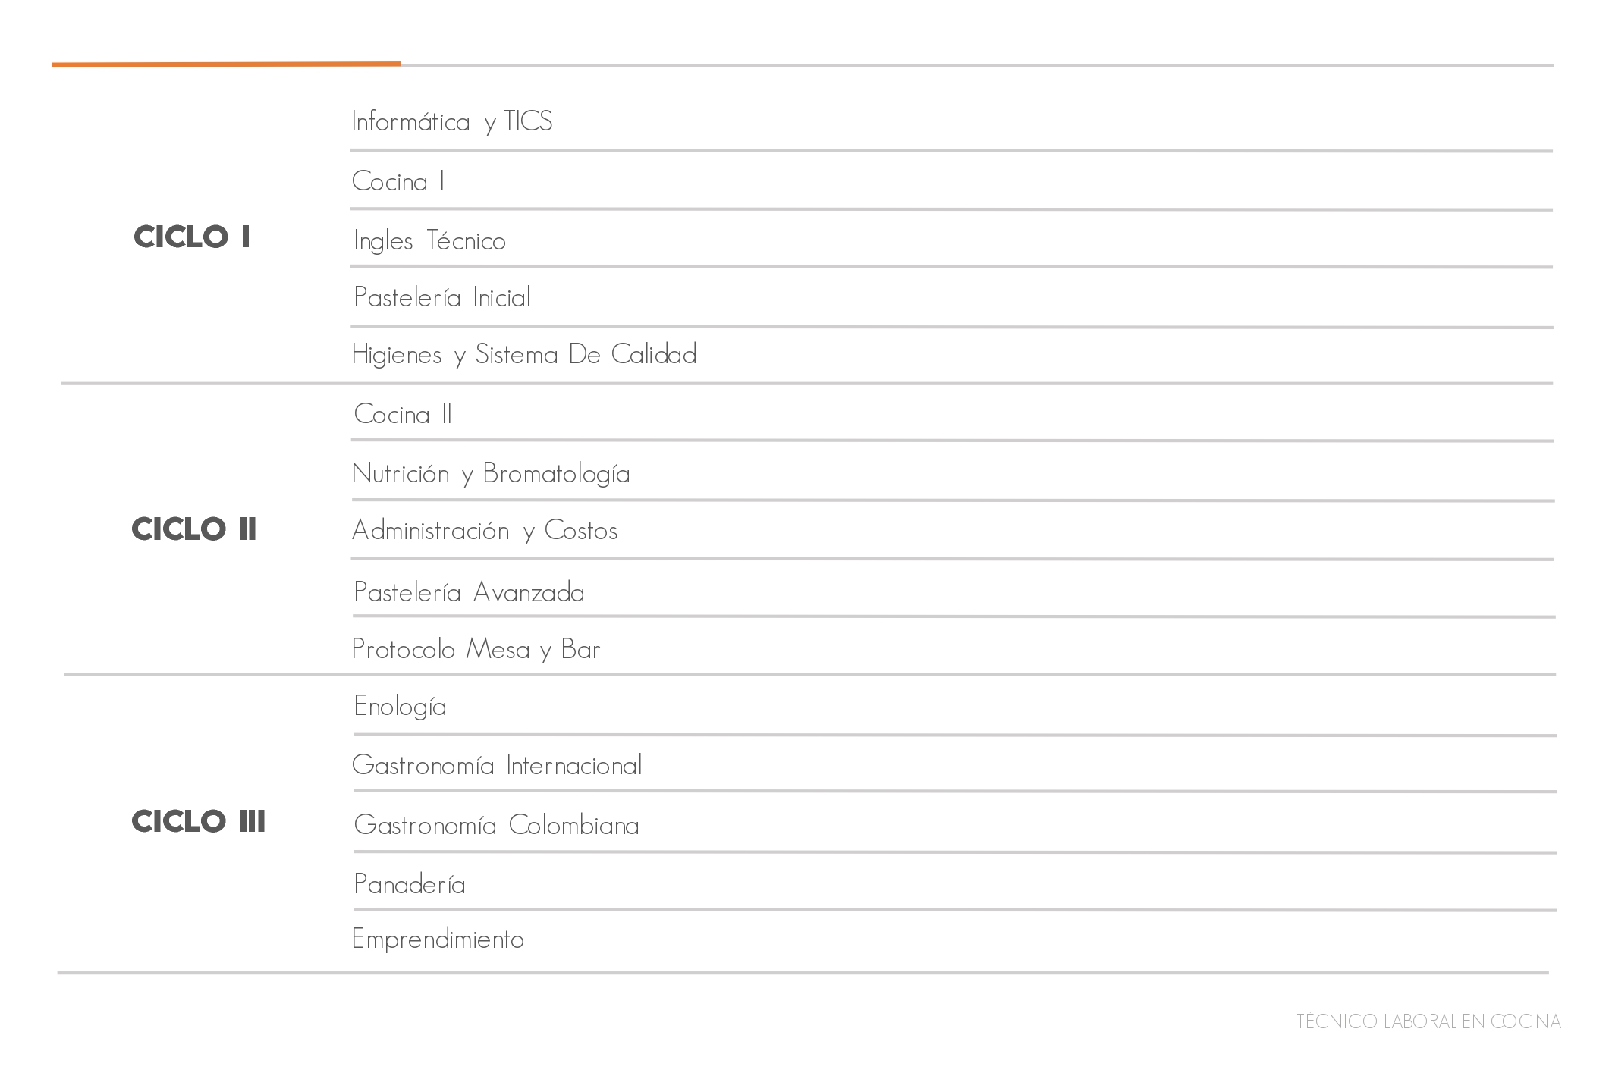Select Gastronomía Colombiana entry
The height and width of the screenshot is (1076, 1612).
[x=496, y=825]
